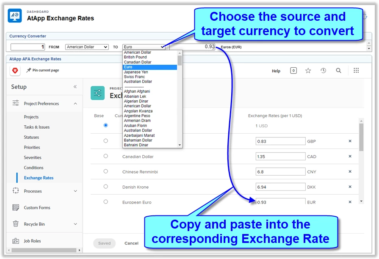Set European Euro as base currency
Viewport: 379px width, 259px height.
105,202
